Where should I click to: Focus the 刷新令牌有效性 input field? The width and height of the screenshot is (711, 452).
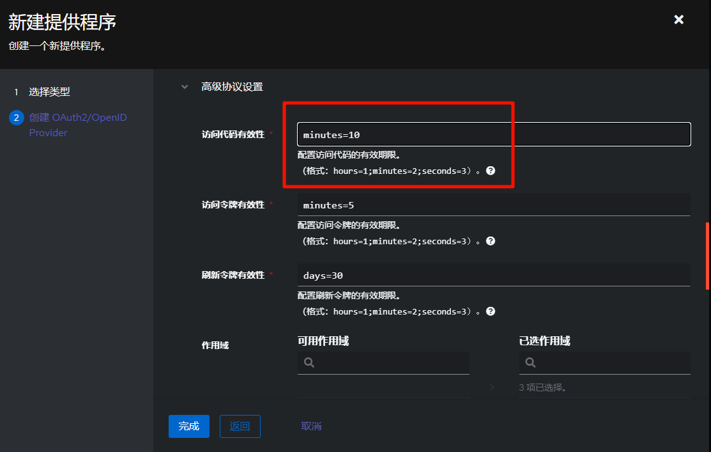pos(493,275)
